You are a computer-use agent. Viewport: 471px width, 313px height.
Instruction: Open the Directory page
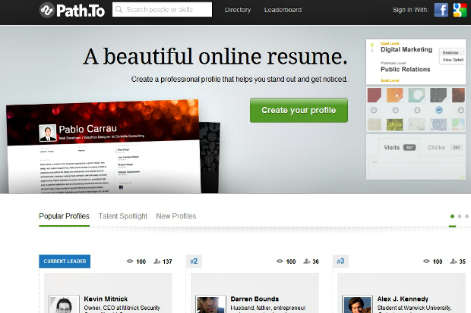(237, 10)
